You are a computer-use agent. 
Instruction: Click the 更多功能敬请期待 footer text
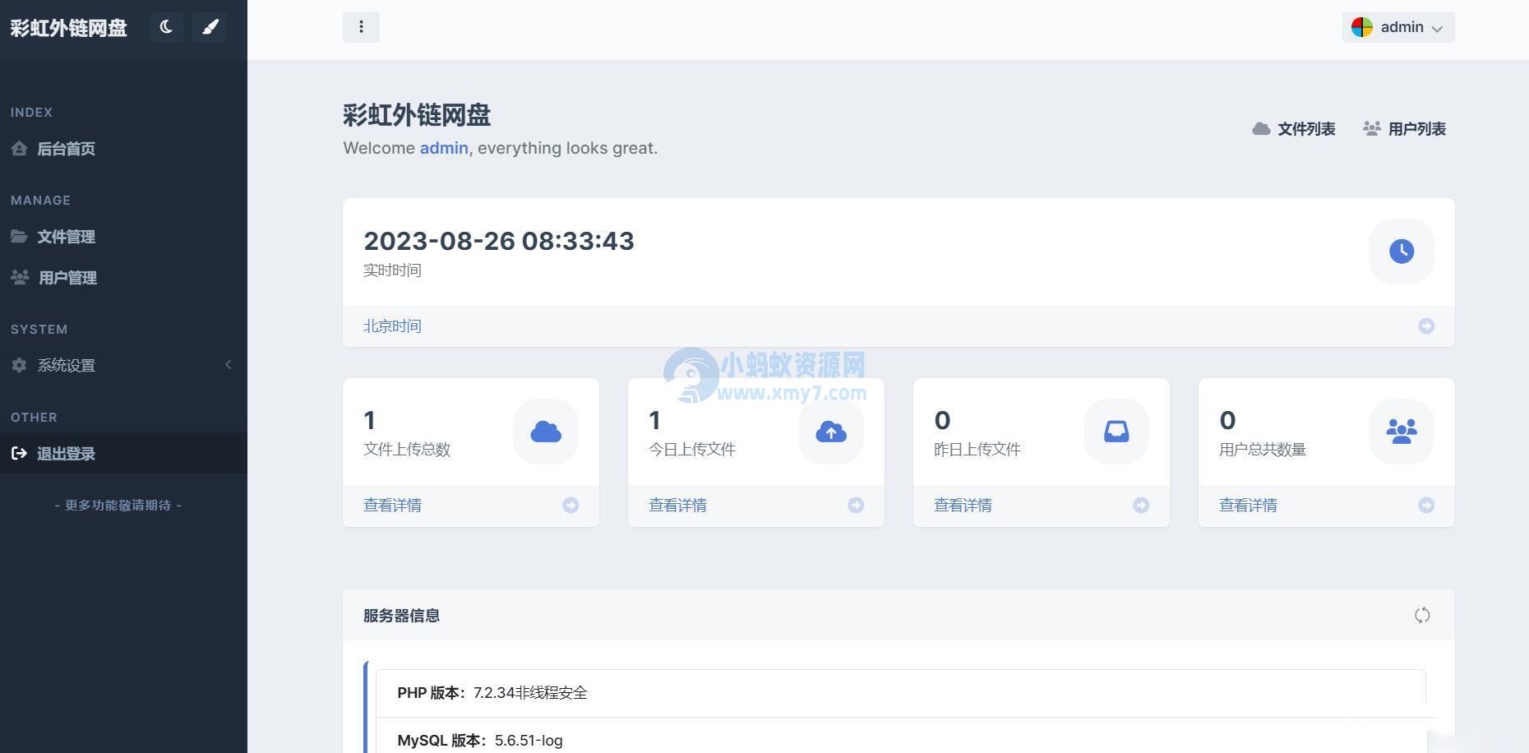[x=118, y=506]
